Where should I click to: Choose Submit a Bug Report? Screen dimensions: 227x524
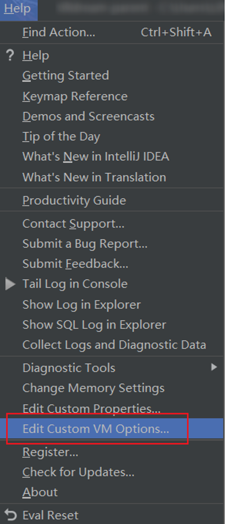click(112, 244)
